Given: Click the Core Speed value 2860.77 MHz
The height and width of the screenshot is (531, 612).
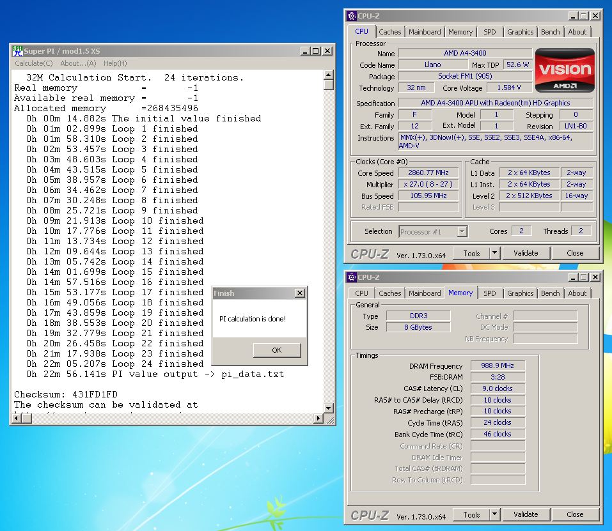Looking at the screenshot, I should point(428,173).
